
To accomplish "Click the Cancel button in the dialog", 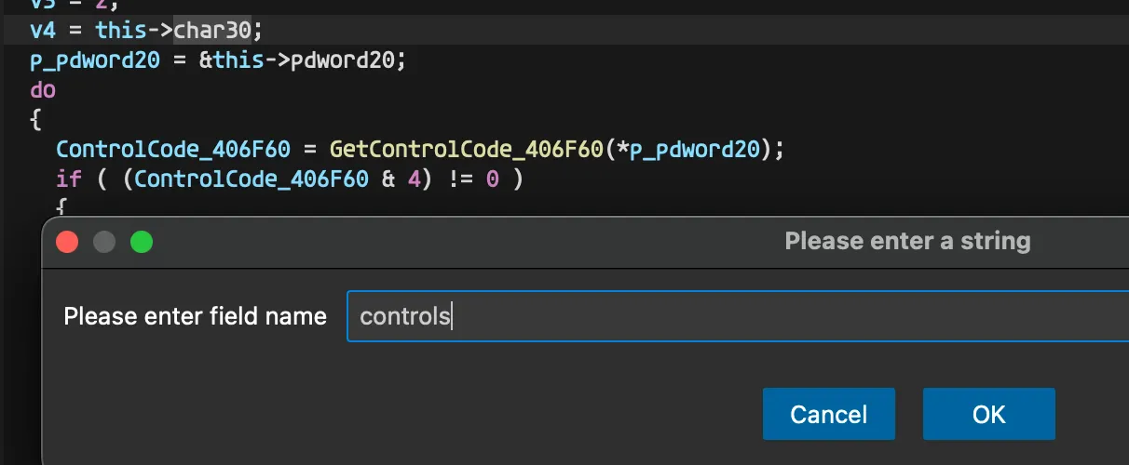I will click(828, 414).
